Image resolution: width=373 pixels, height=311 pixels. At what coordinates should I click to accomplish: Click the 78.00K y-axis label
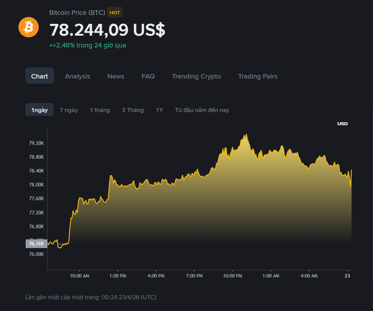36,185
